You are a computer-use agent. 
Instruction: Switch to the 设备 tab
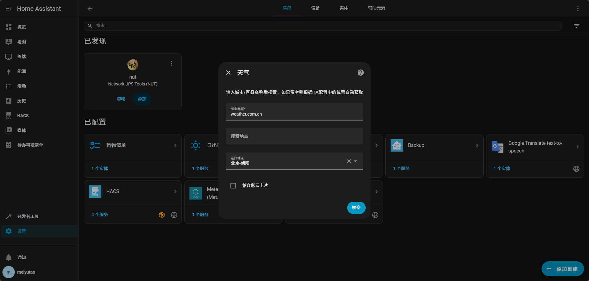point(315,8)
